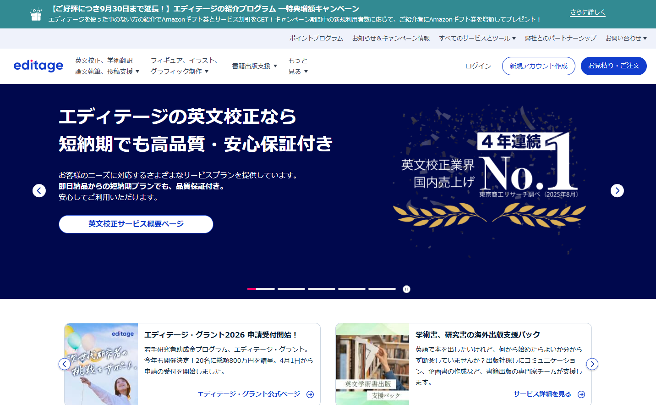Go to the next hero slide arrow

617,190
